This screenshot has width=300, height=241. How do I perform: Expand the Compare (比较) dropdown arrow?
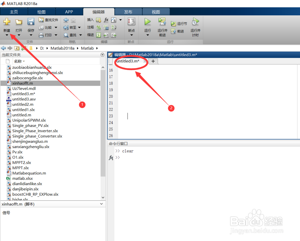56,28
